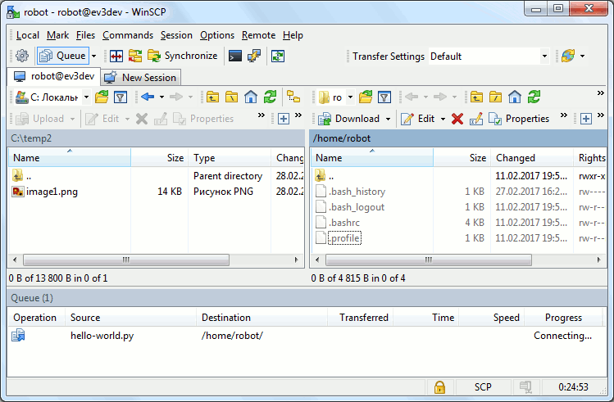Click the remote Rename icon
This screenshot has width=614, height=402.
[x=475, y=119]
